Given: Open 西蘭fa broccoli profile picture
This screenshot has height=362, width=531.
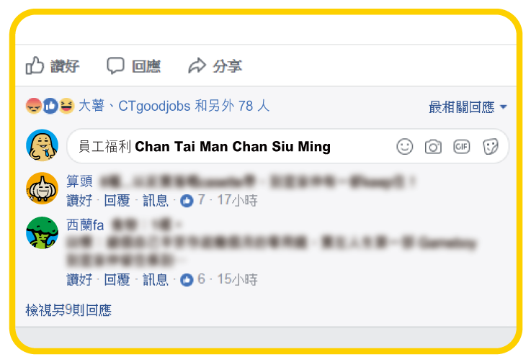Looking at the screenshot, I should coord(42,232).
